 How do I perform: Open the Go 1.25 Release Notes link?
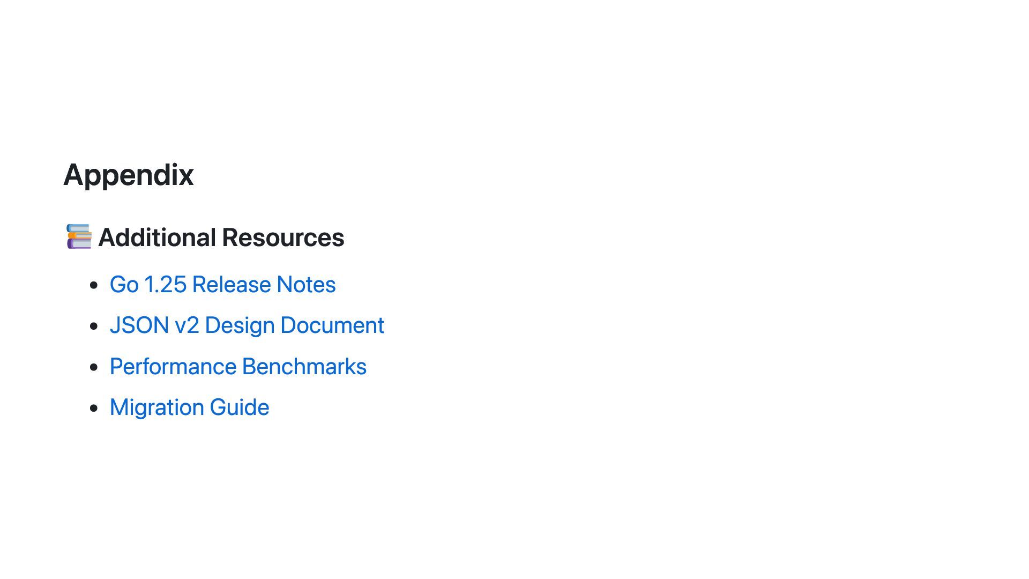pyautogui.click(x=222, y=285)
